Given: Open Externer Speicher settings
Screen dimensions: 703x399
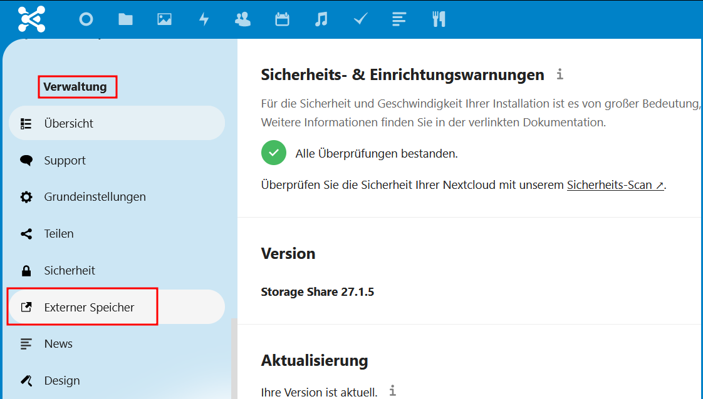Looking at the screenshot, I should (89, 307).
